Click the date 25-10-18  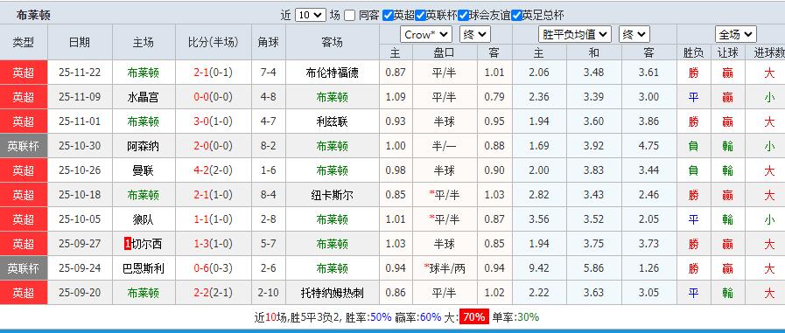(80, 195)
